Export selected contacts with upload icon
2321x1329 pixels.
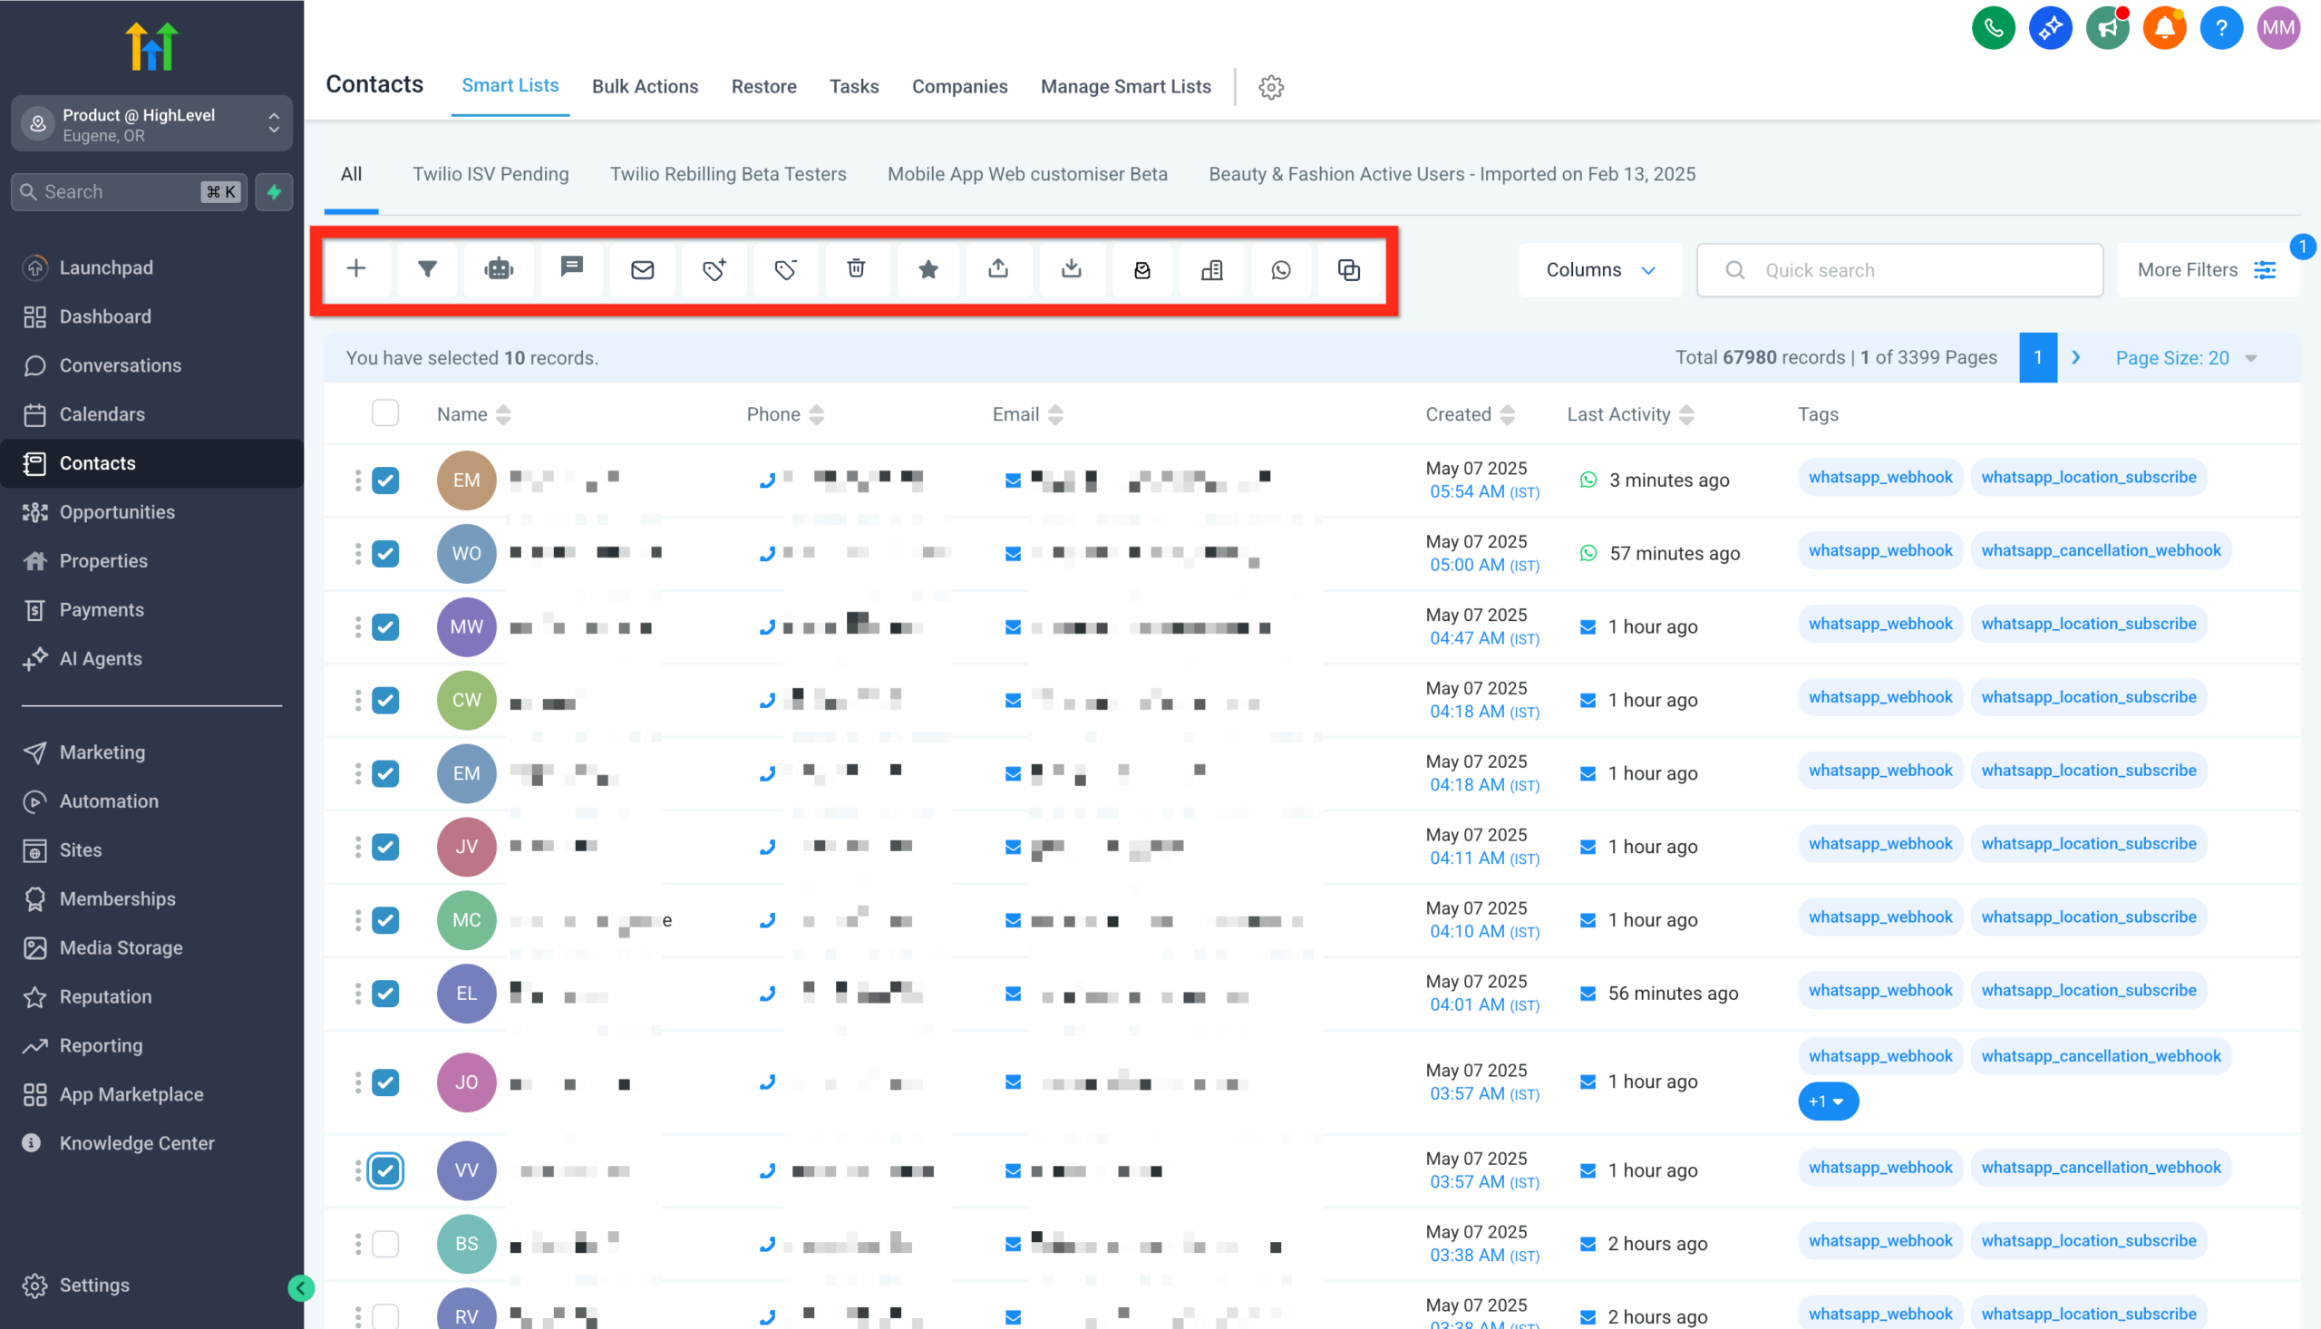pyautogui.click(x=998, y=269)
